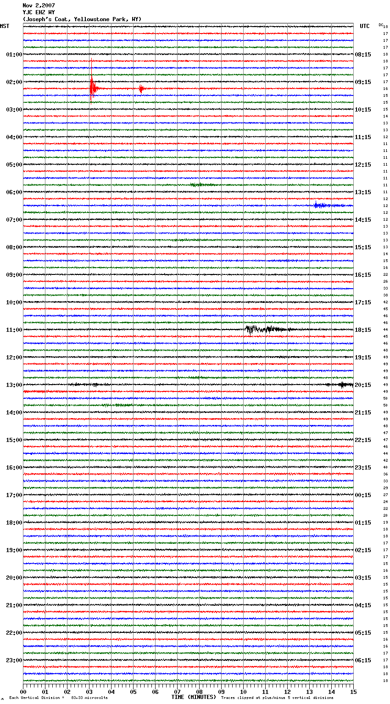
Task: Select the 11:00 MST time label
Action: pos(14,330)
